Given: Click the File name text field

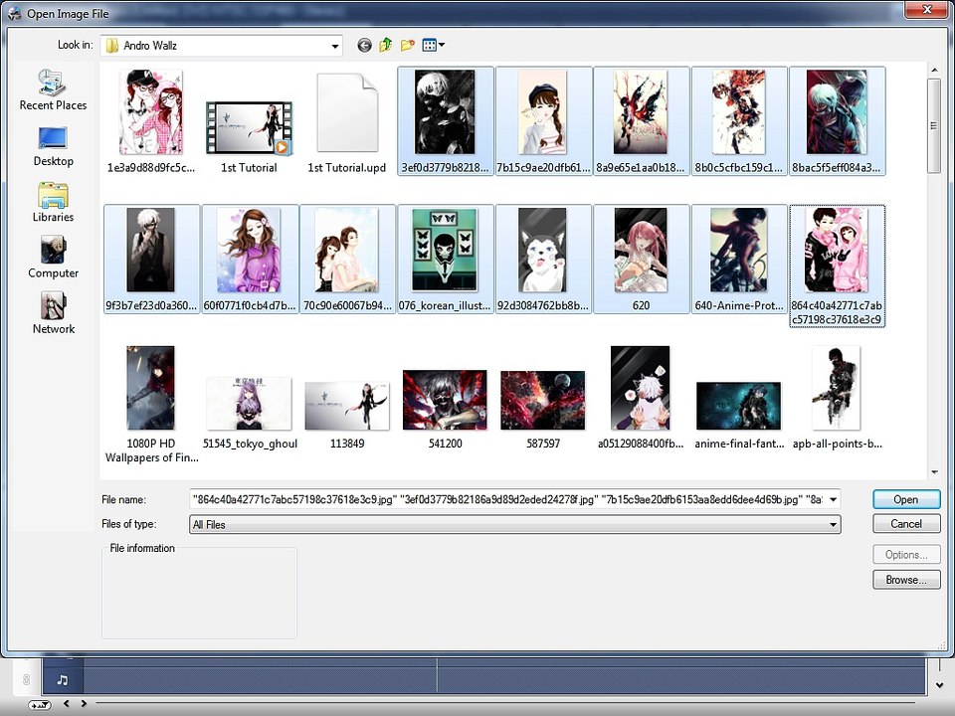Looking at the screenshot, I should coord(508,500).
